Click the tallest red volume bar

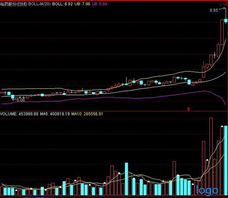point(211,156)
